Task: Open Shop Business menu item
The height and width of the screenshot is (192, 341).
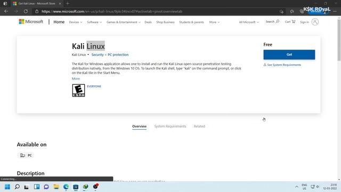Action: [x=165, y=22]
